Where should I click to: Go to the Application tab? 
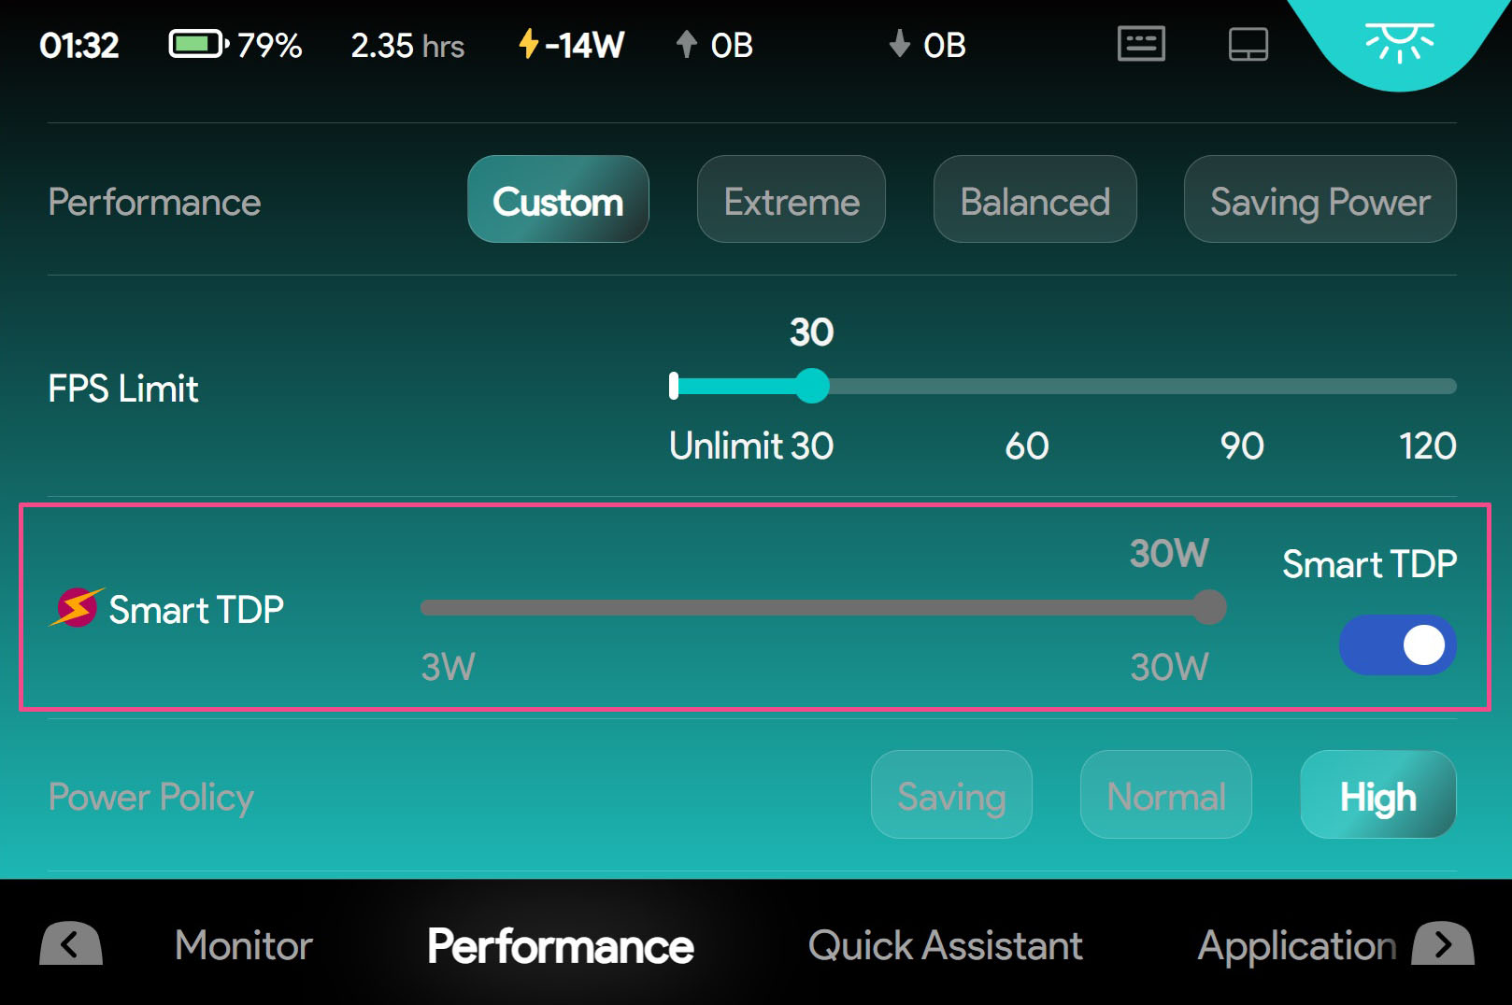point(1296,945)
